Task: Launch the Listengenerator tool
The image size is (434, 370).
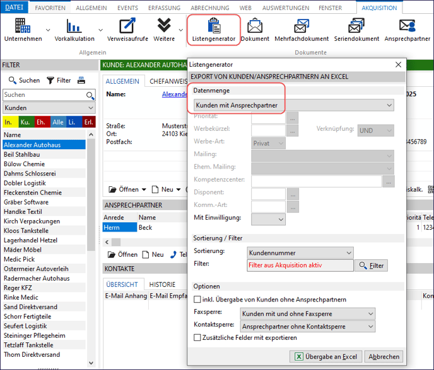Action: click(x=214, y=30)
